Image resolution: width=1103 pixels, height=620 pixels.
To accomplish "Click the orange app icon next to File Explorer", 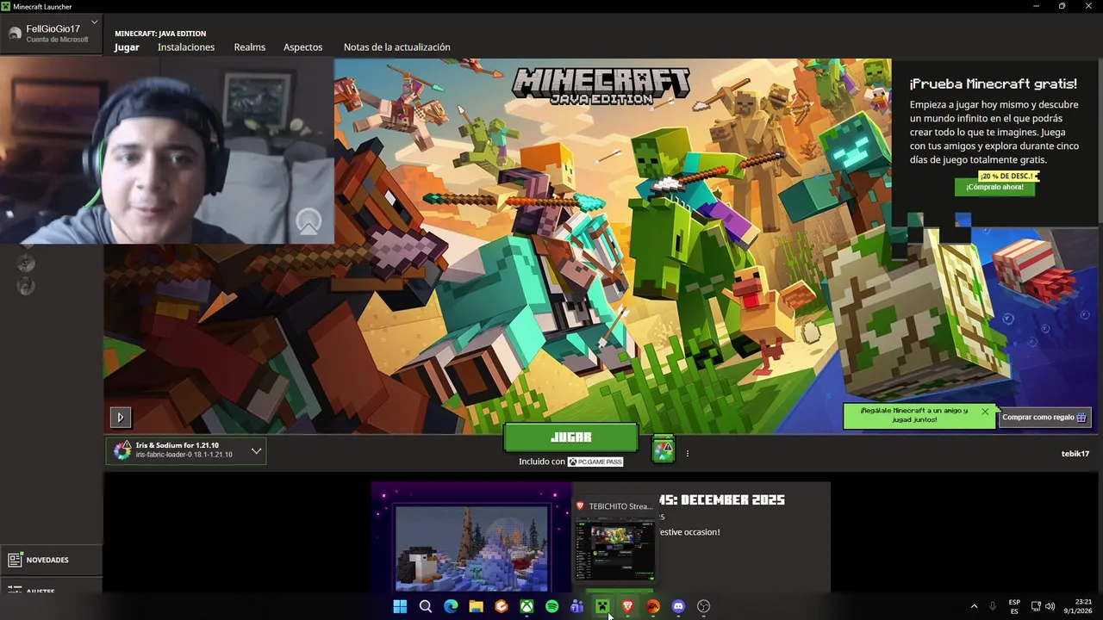I will tap(501, 606).
